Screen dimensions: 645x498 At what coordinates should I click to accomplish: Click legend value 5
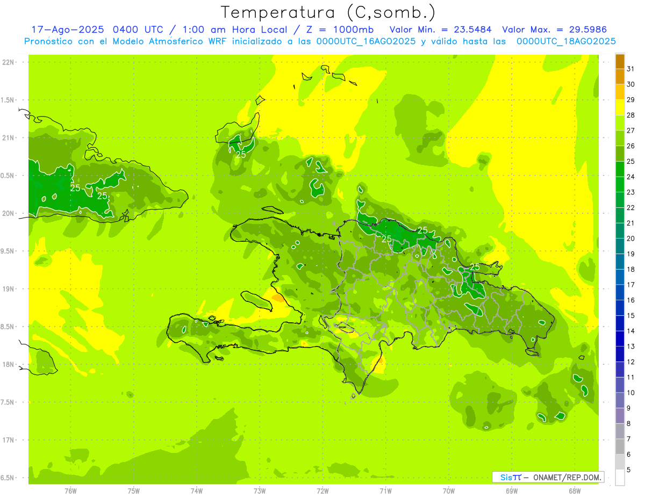coord(629,470)
